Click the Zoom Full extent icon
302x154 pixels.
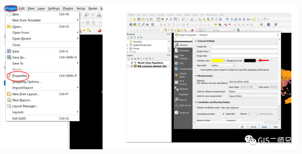[175, 19]
